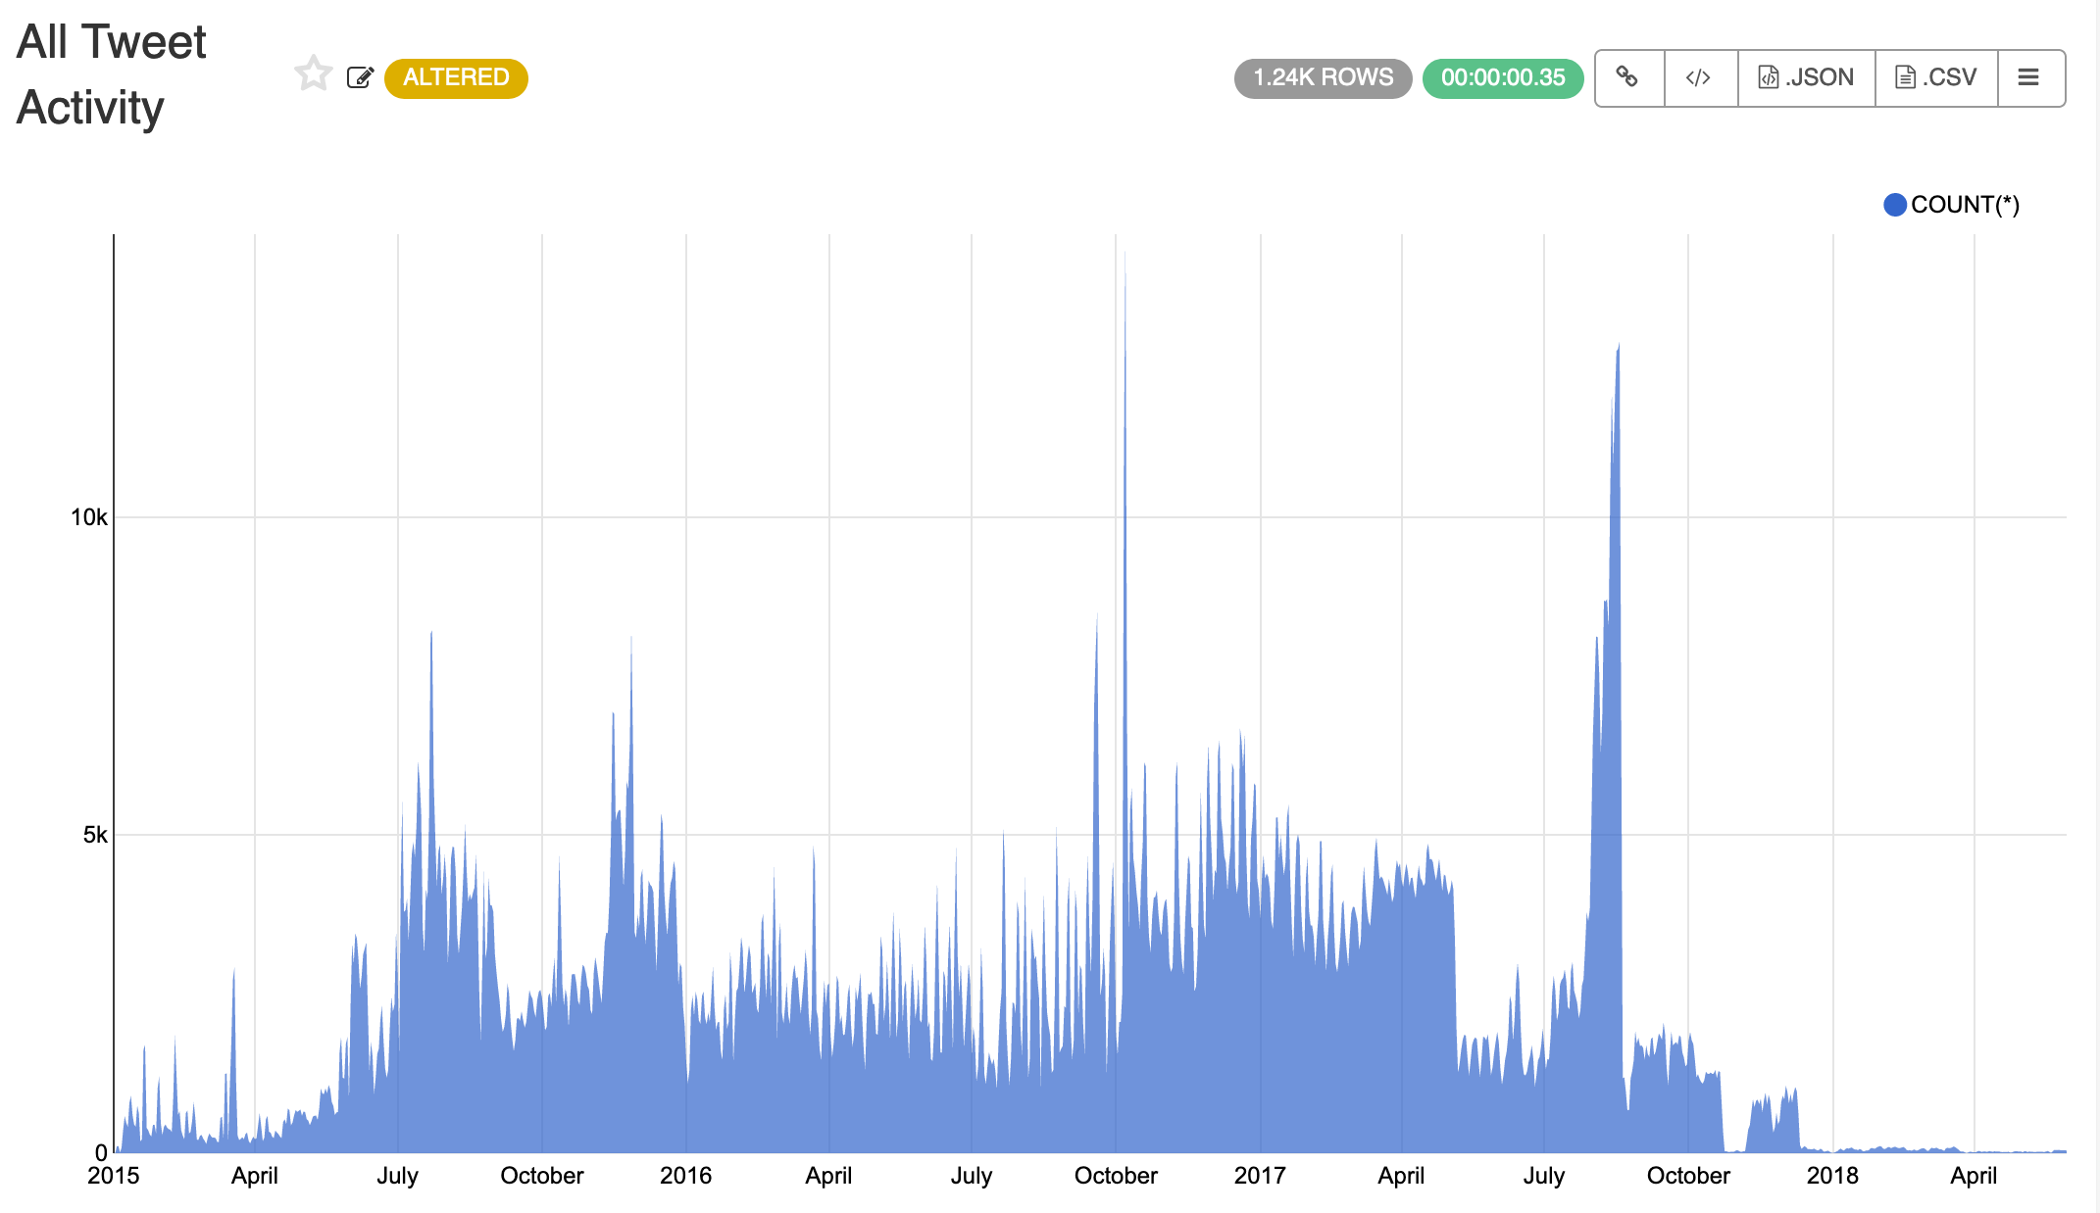
Task: Click the 00:00:00.35 query time badge
Action: point(1503,77)
